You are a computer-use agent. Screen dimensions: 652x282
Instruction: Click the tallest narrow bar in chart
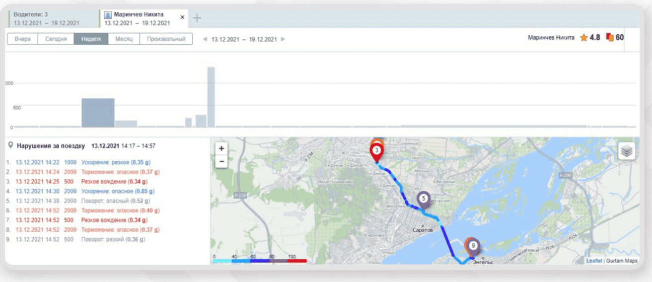coord(211,97)
